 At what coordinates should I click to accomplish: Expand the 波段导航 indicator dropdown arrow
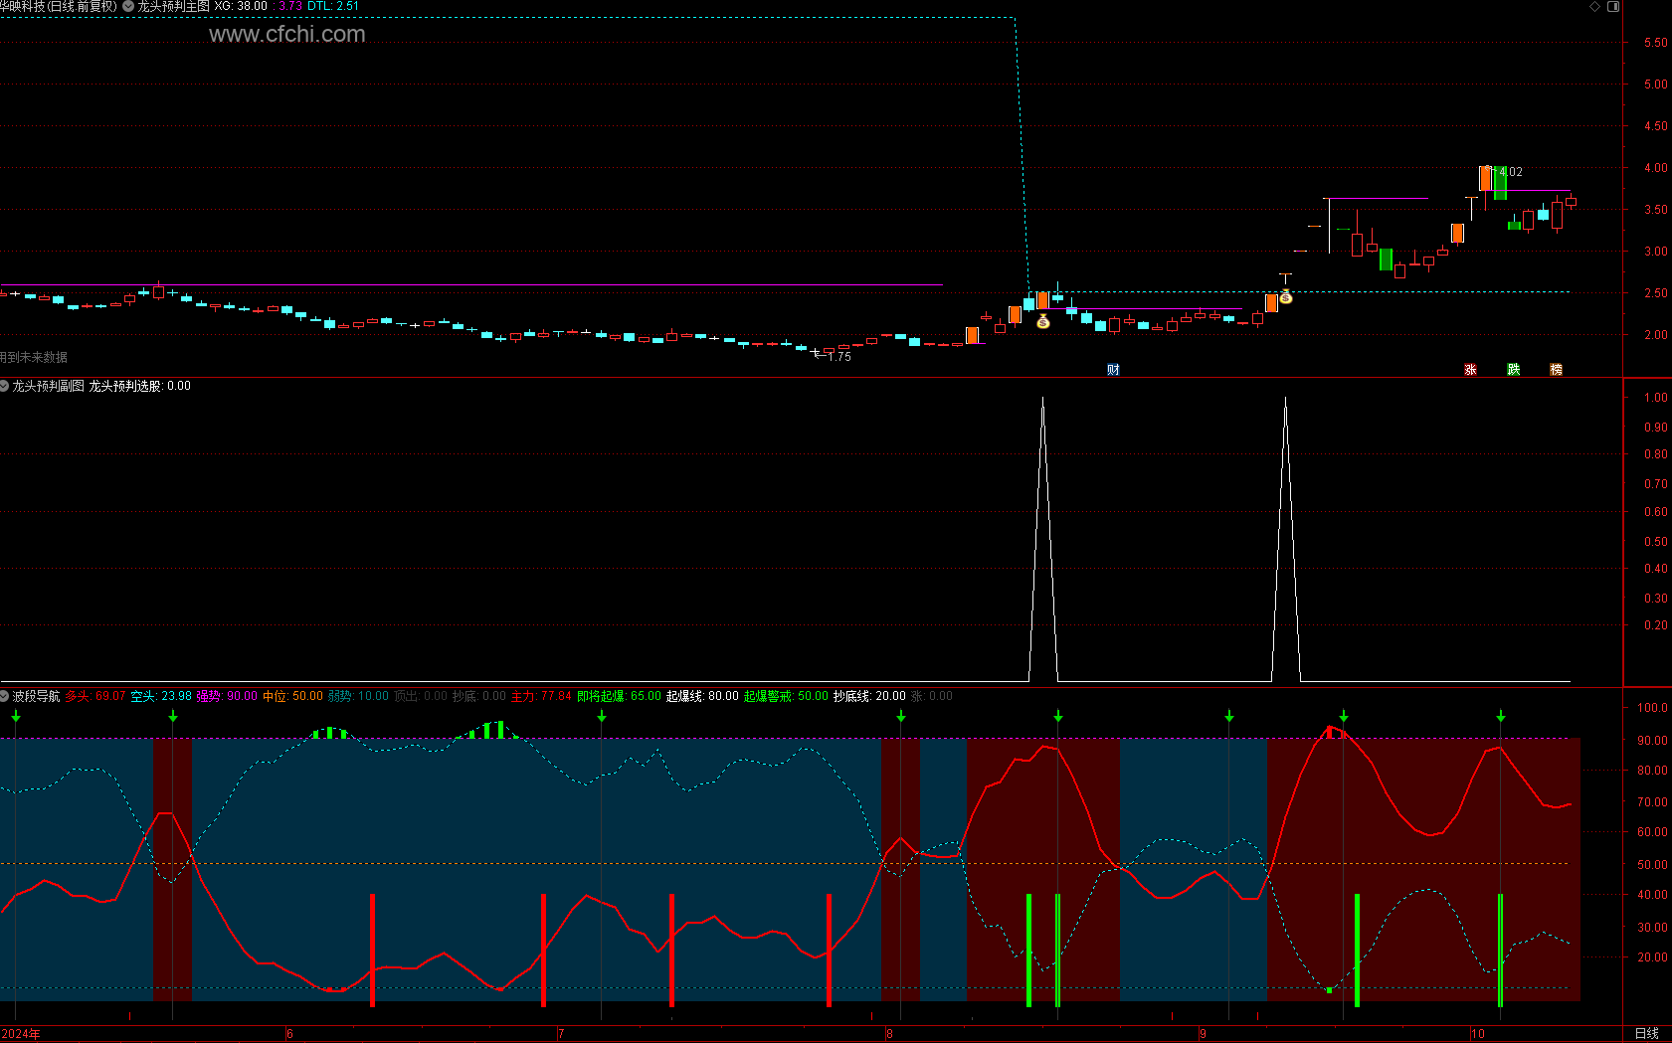5,696
